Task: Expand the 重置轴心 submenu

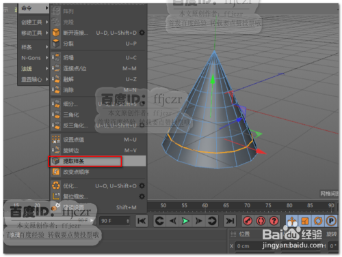Action: 34,79
